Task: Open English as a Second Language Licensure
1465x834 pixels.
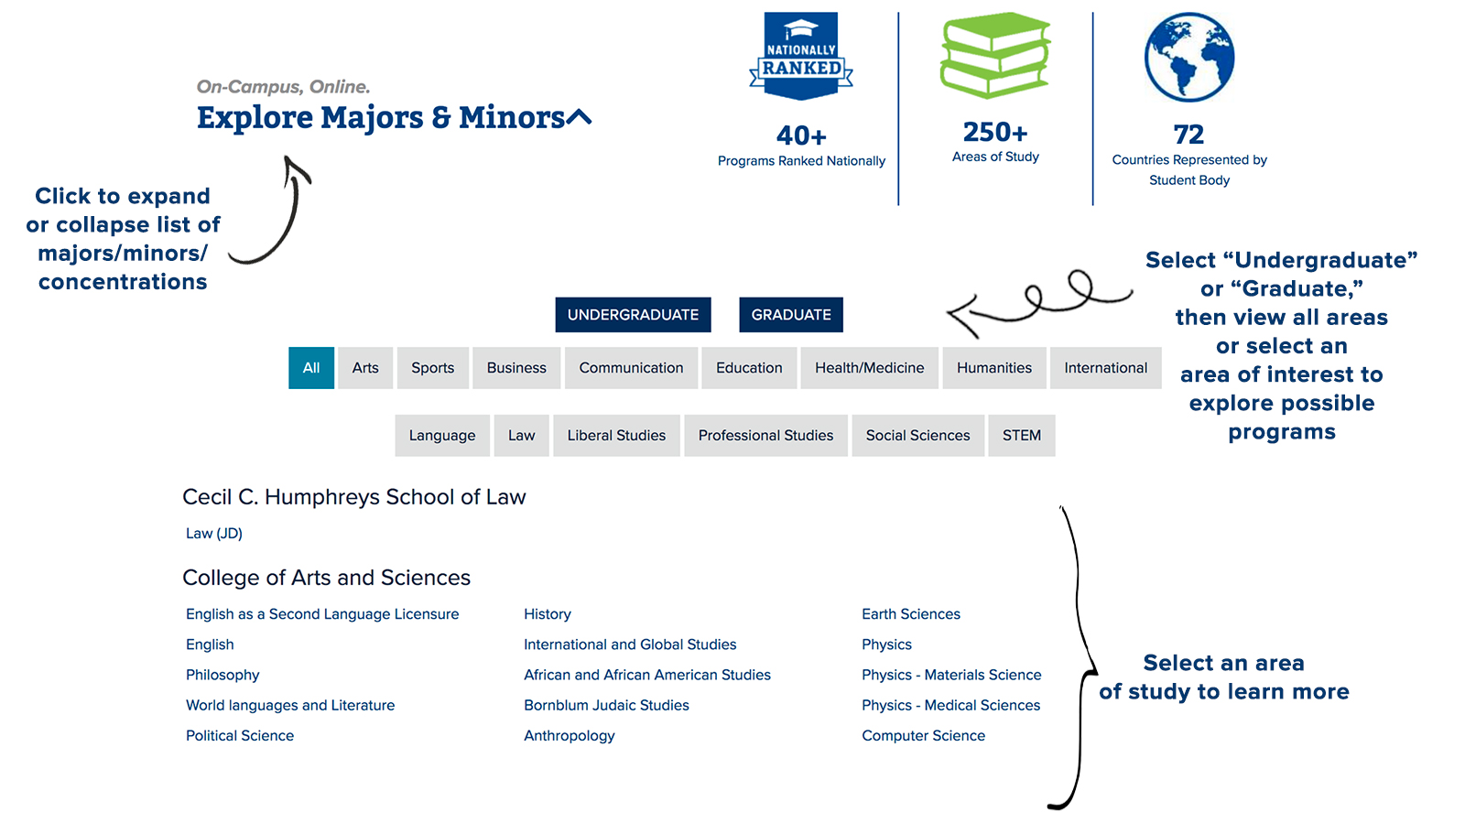Action: (321, 613)
